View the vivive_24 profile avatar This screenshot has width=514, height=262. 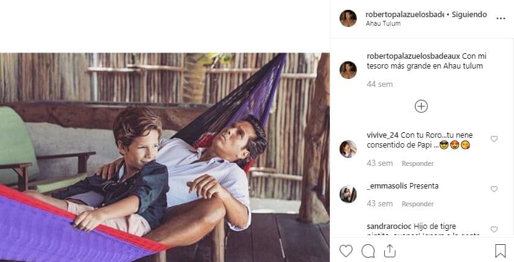(x=348, y=149)
